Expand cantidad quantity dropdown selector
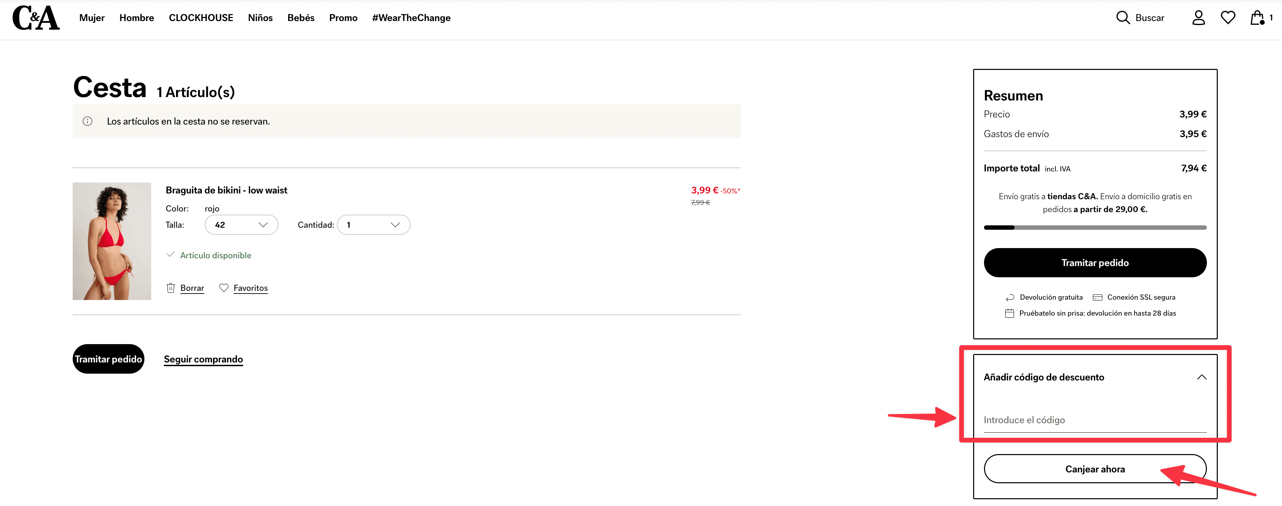 (371, 224)
